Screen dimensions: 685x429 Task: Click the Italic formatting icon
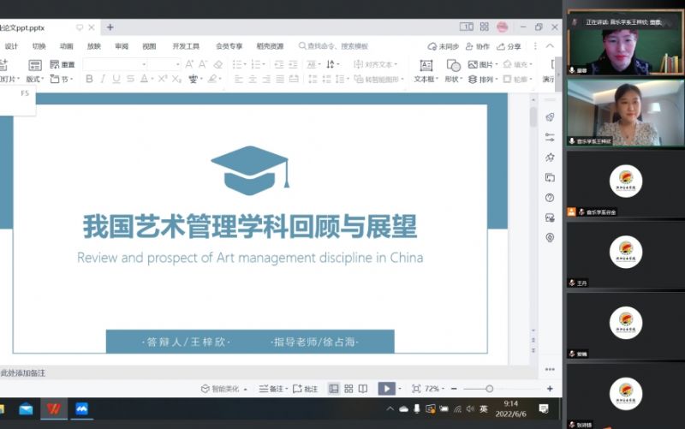(x=103, y=79)
